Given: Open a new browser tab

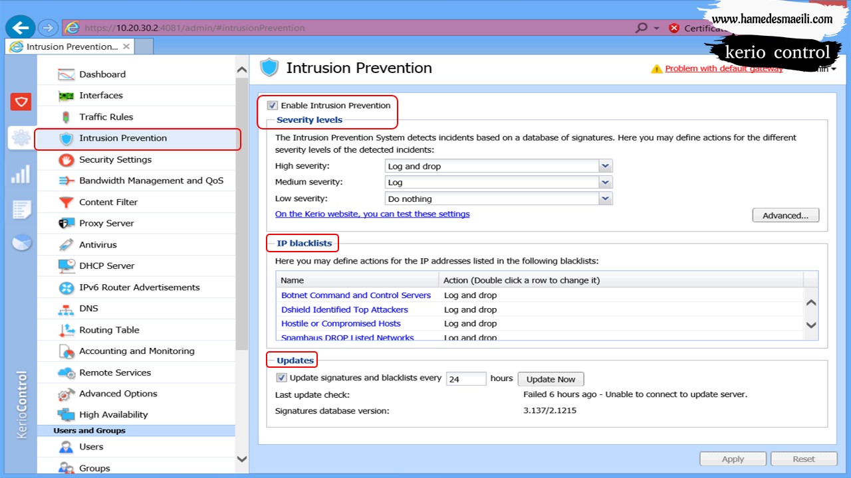Looking at the screenshot, I should pos(145,46).
